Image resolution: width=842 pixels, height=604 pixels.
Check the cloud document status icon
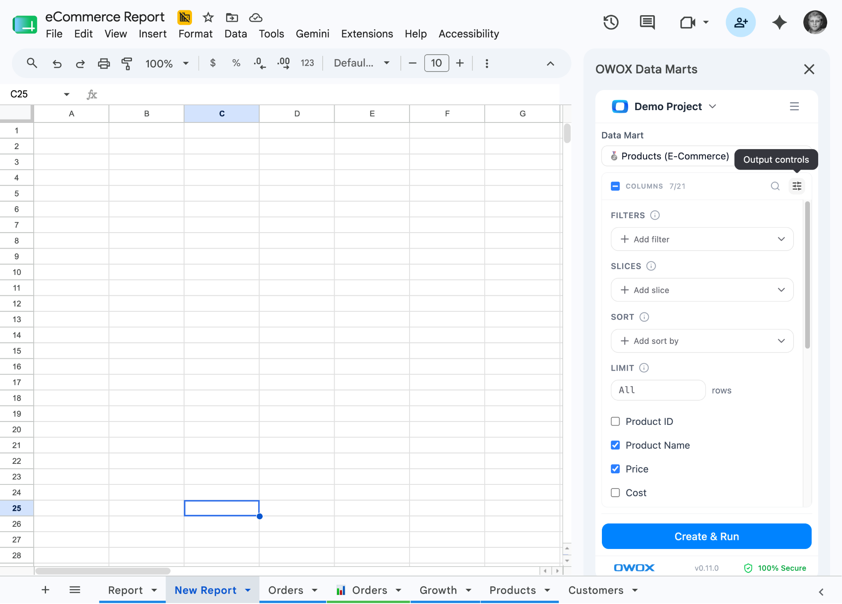point(256,17)
